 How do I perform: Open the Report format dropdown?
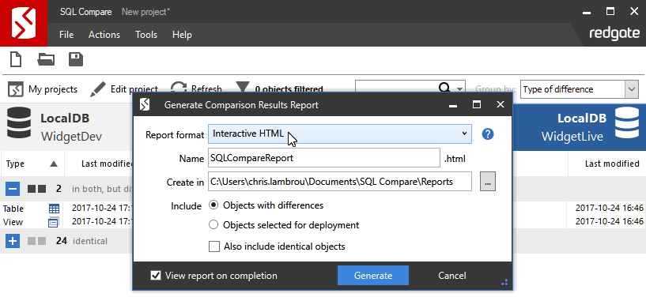click(340, 134)
